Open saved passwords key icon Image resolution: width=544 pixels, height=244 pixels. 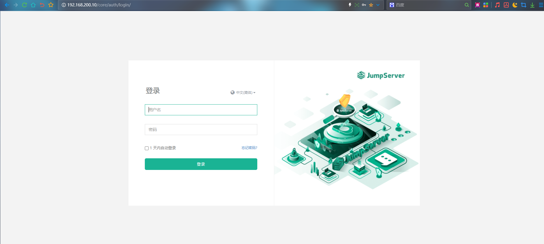364,5
